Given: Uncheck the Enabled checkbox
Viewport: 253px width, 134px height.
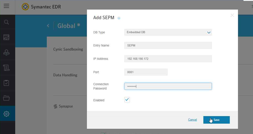Looking at the screenshot, I should point(127,100).
